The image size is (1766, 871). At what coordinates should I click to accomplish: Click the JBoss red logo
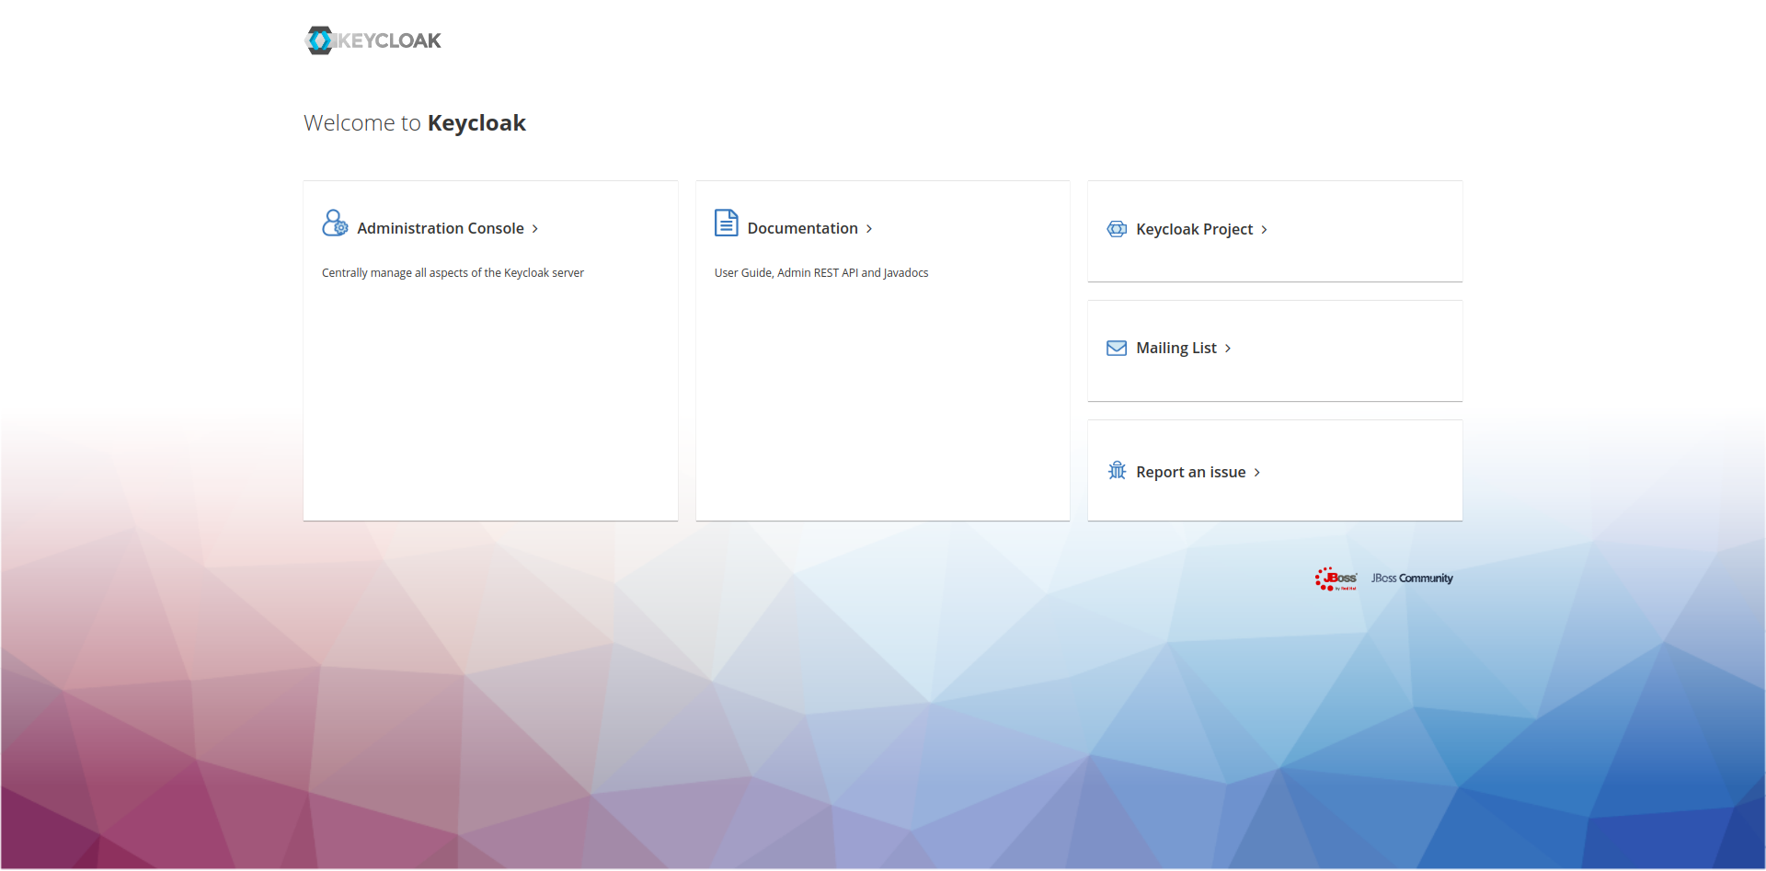click(1336, 579)
